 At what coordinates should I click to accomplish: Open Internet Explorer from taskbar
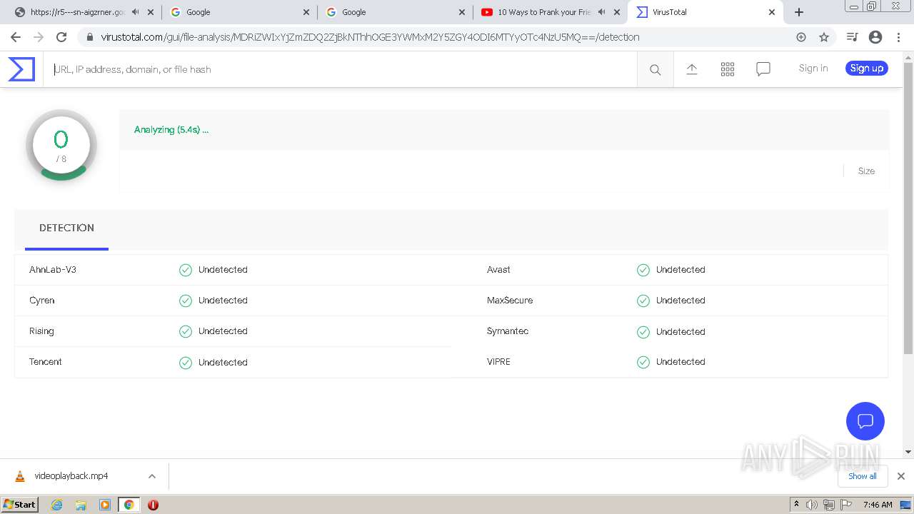coord(56,505)
